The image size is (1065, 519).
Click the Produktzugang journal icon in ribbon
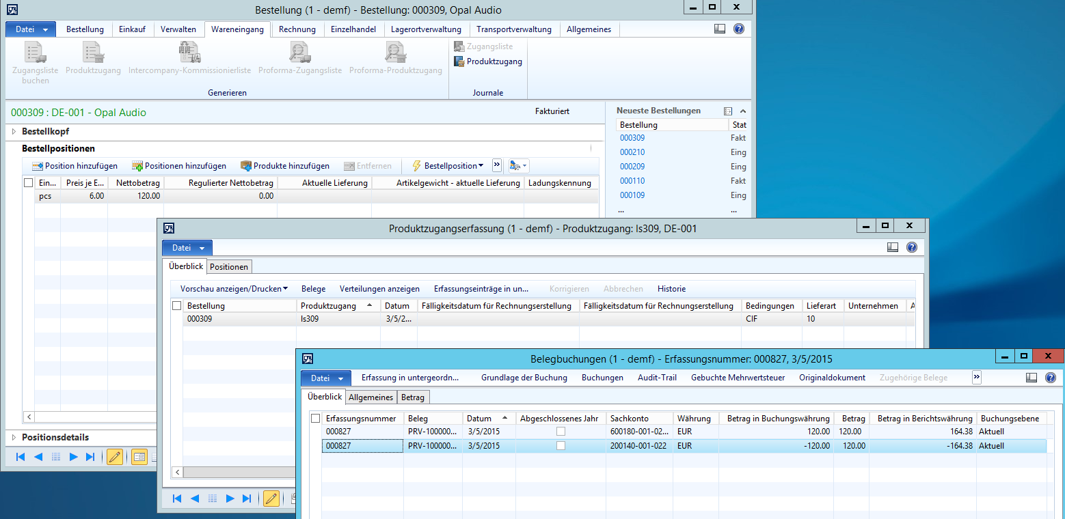coord(460,61)
